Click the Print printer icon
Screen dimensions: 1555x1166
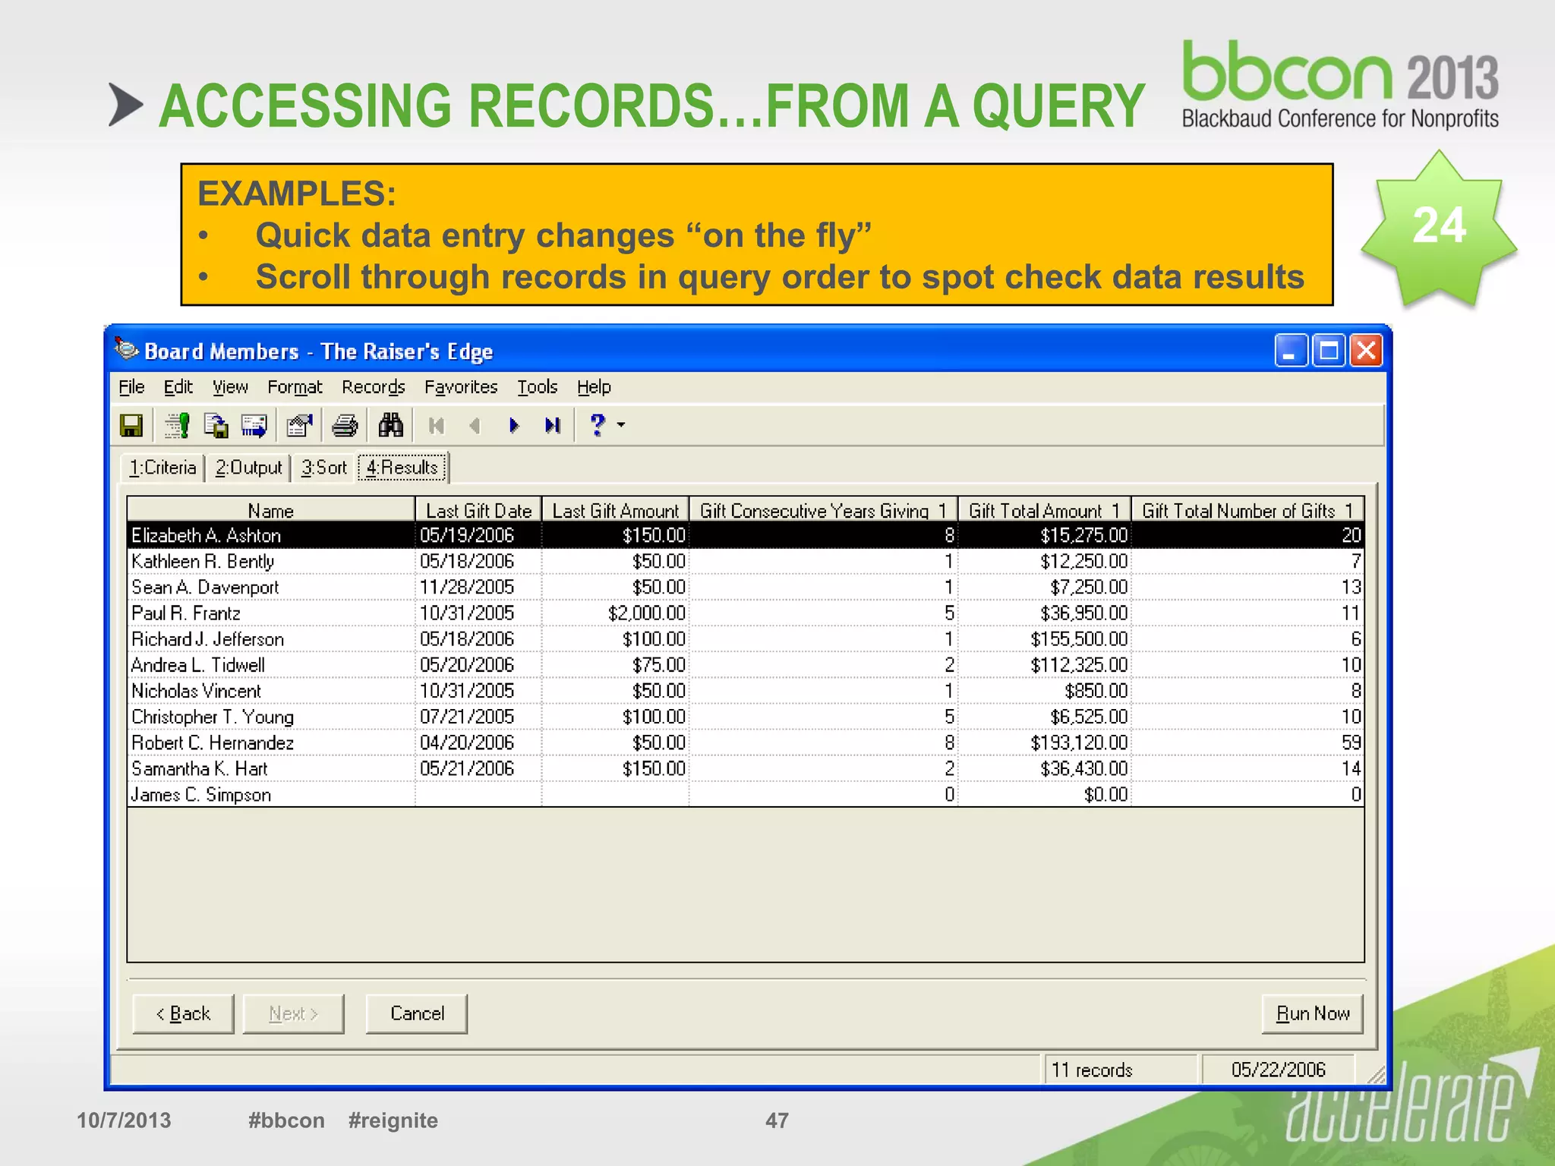(x=345, y=425)
